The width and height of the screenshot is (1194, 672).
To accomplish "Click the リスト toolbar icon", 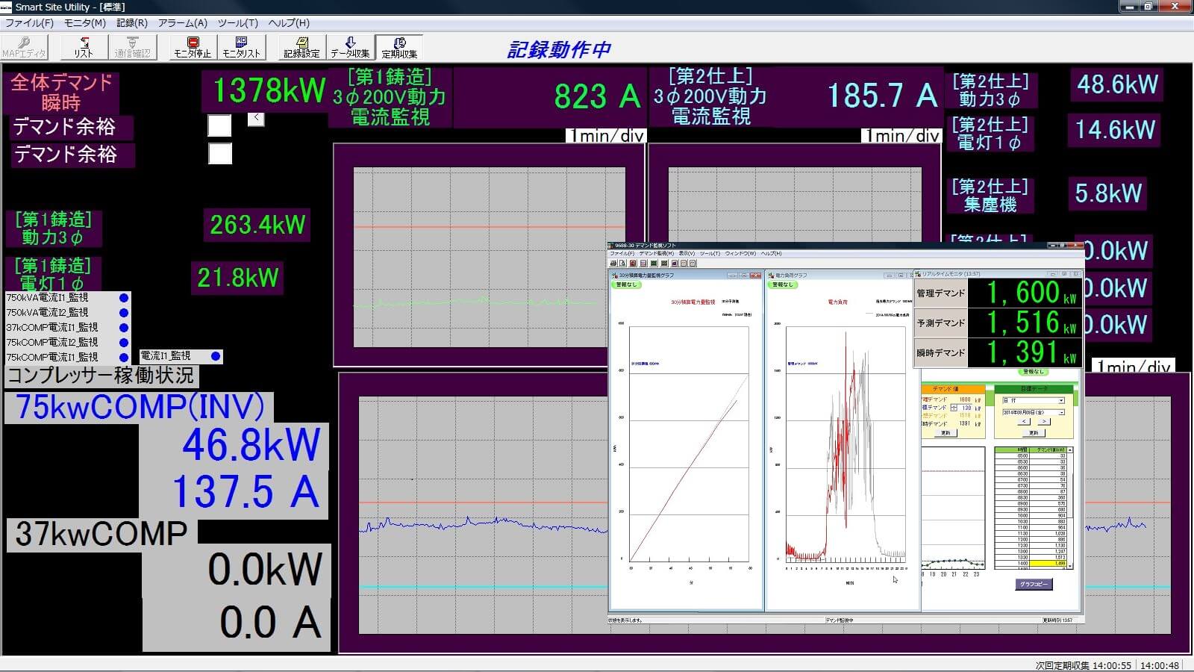I will 84,47.
